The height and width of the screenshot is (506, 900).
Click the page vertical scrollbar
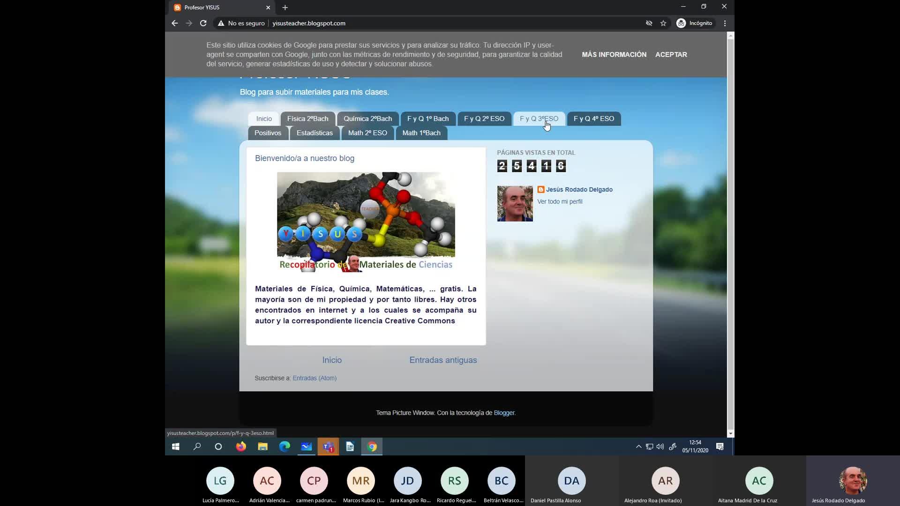click(730, 234)
